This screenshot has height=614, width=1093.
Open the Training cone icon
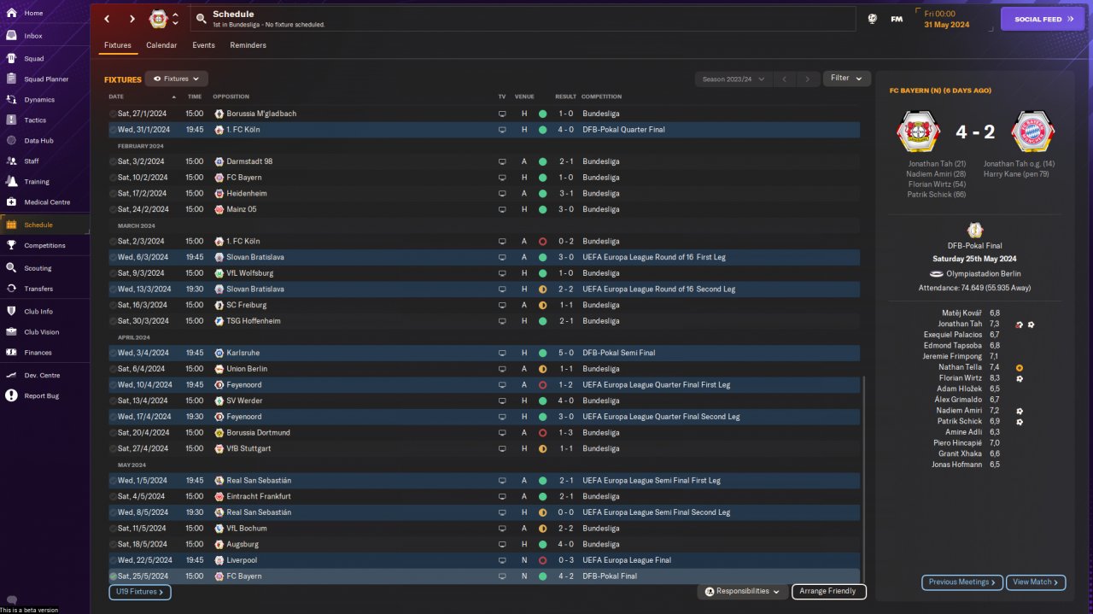(x=11, y=181)
